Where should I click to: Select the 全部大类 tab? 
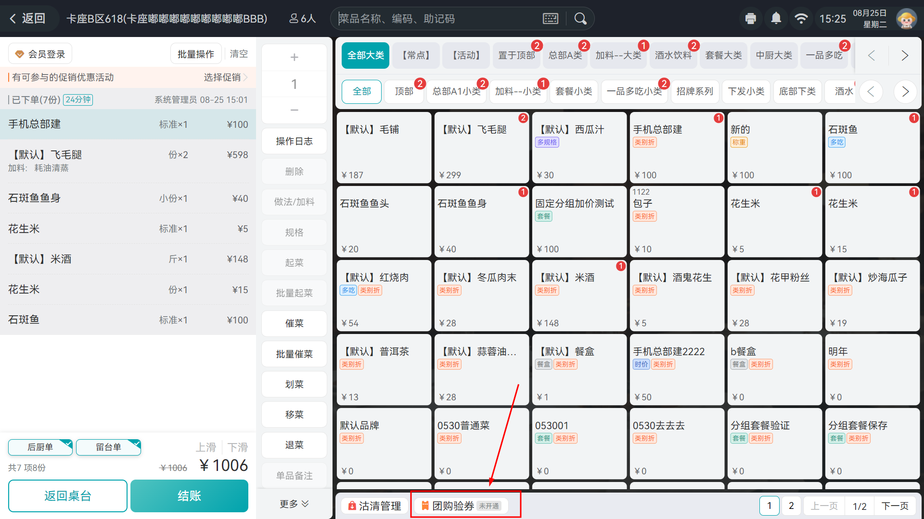pos(365,55)
